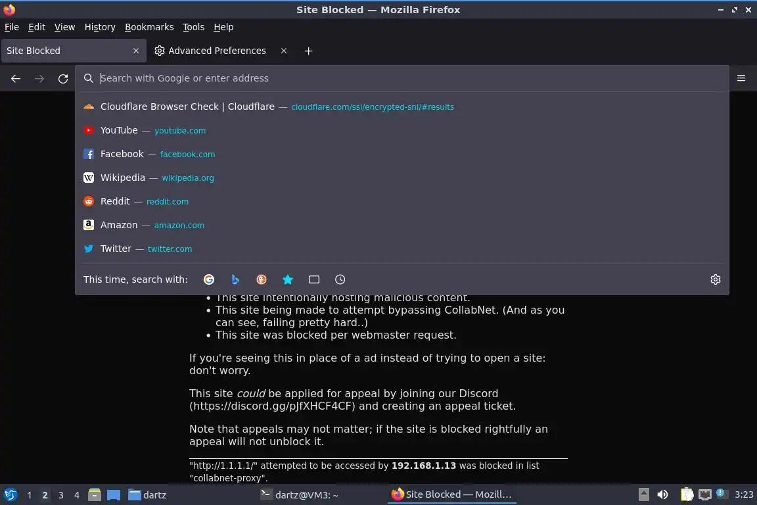This screenshot has height=505, width=757.
Task: Click the clipboard tray icon
Action: click(x=687, y=494)
